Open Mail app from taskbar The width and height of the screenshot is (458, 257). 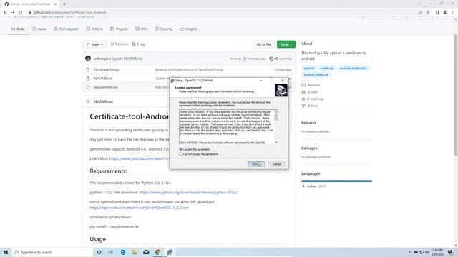[x=146, y=252]
